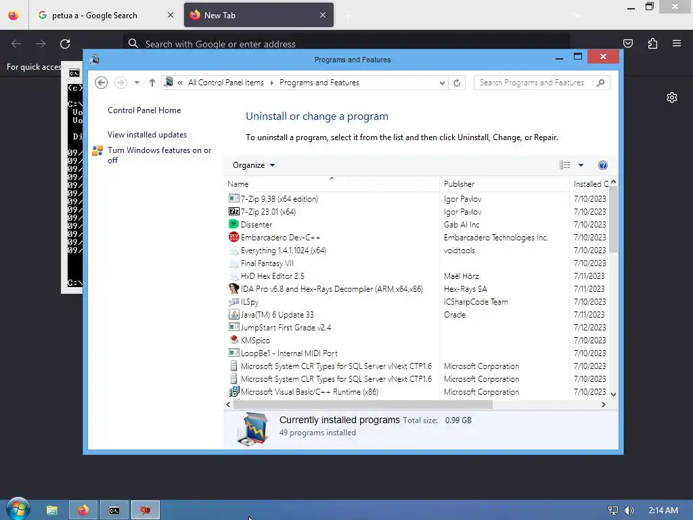Click the search magnifier in Programs and Features

point(600,83)
